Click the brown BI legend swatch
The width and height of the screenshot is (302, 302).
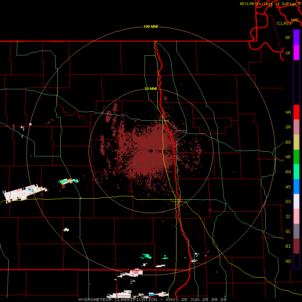tap(296, 246)
